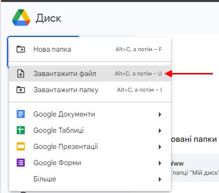Expand the Google Форми submenu arrow
Screen dimensions: 219x193
tap(160, 163)
